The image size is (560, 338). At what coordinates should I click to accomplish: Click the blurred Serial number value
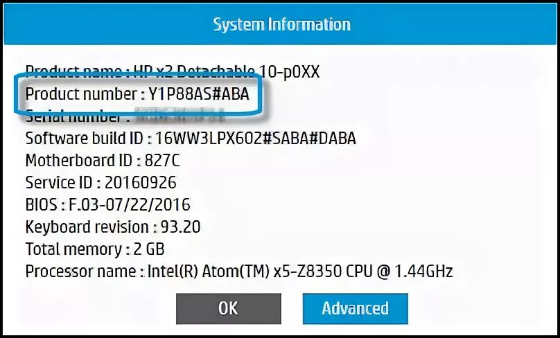point(180,116)
